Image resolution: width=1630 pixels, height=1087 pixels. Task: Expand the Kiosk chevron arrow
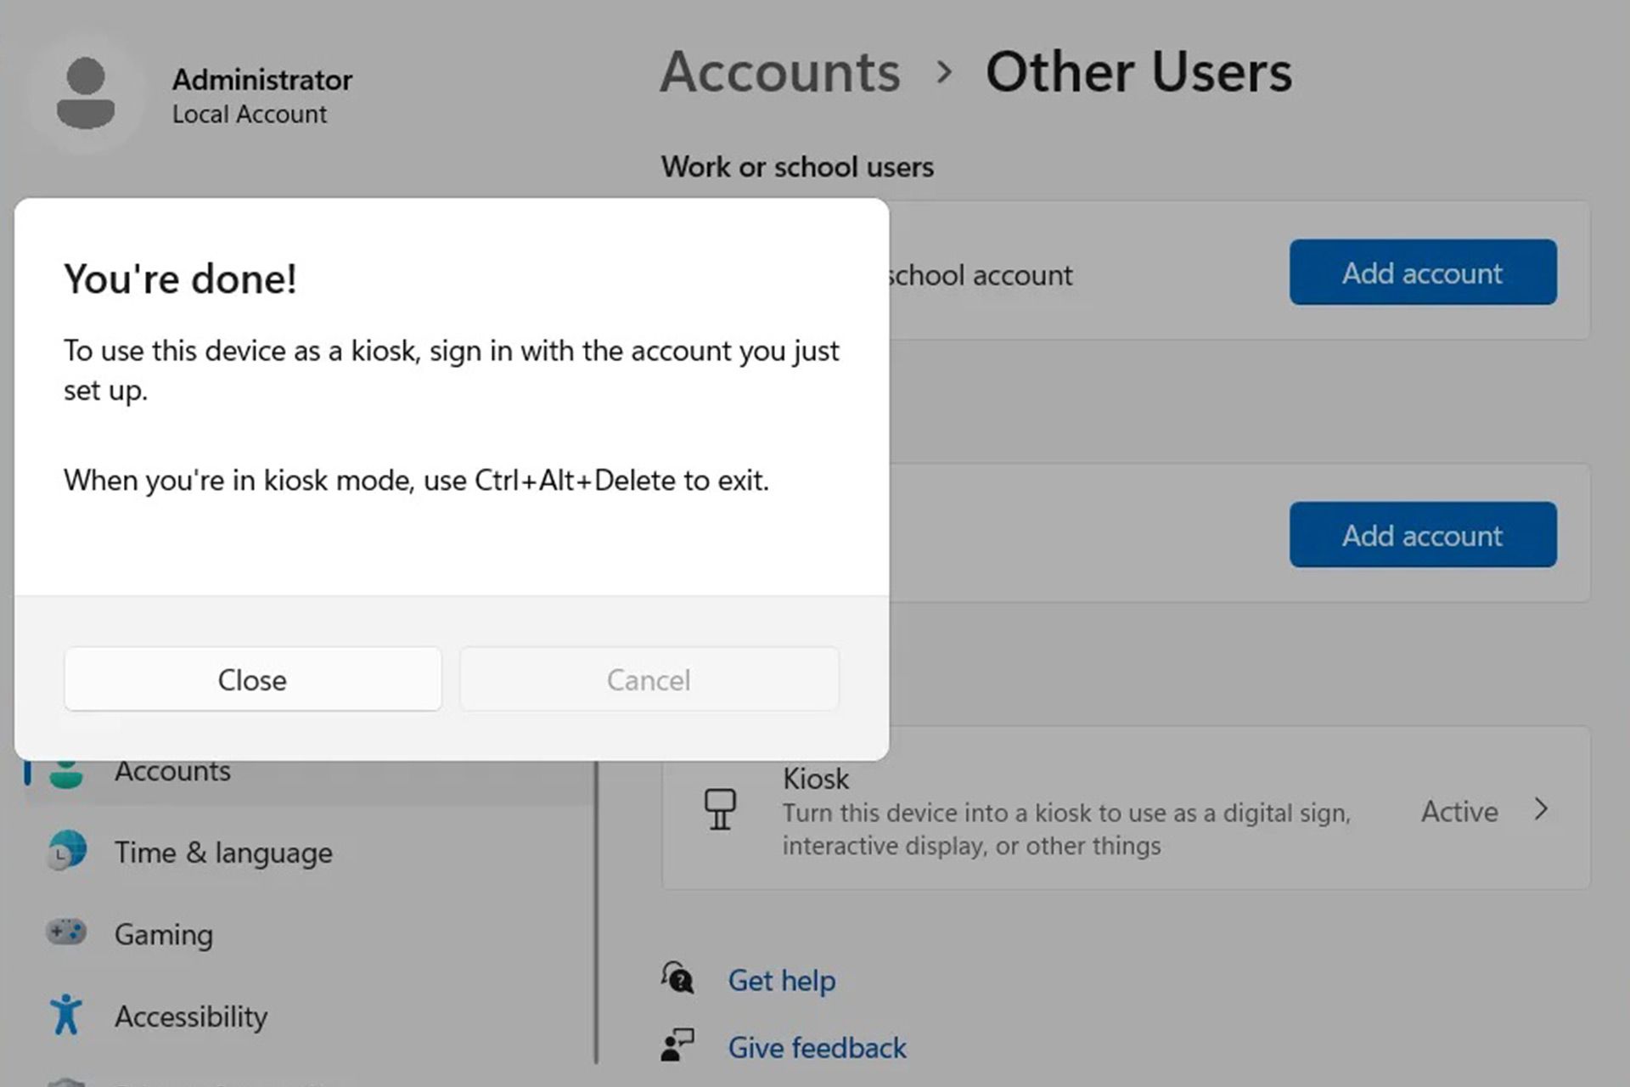point(1541,809)
